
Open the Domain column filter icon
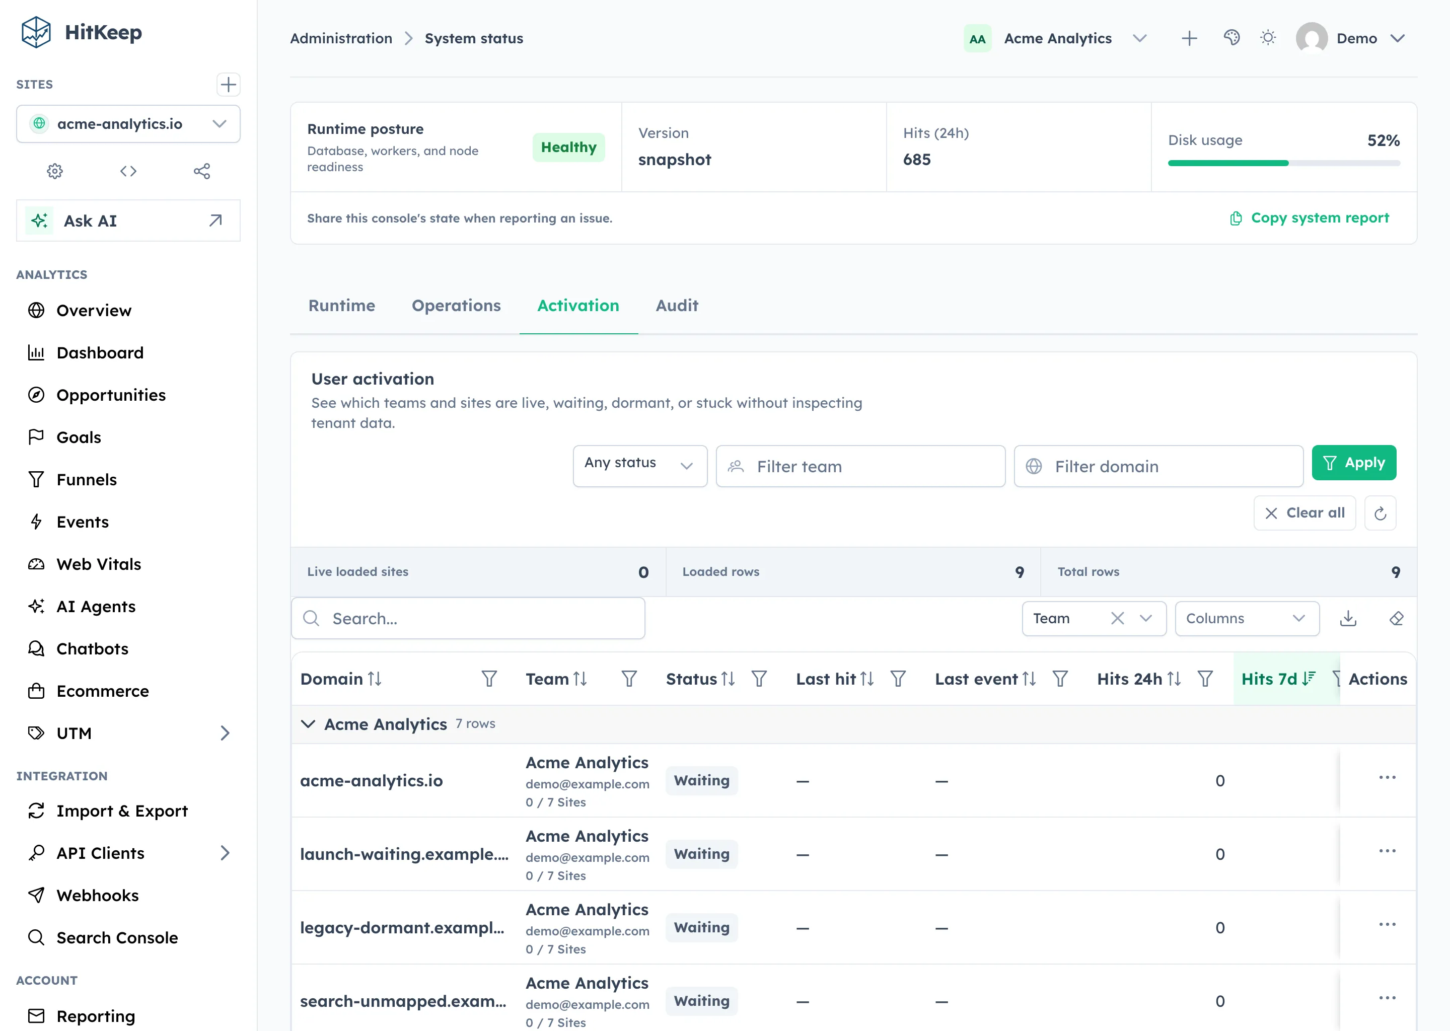tap(489, 679)
